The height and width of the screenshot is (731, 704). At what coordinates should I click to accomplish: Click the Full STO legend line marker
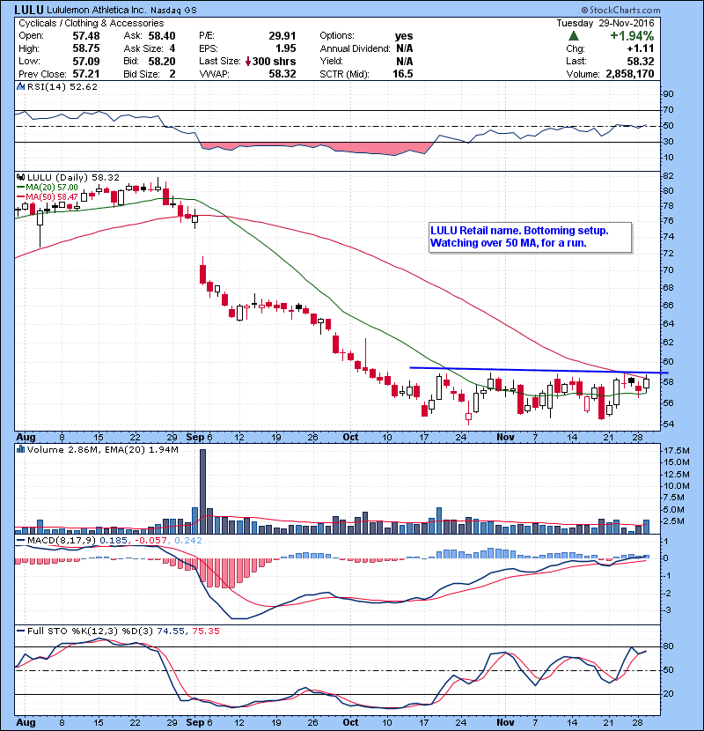(x=20, y=631)
